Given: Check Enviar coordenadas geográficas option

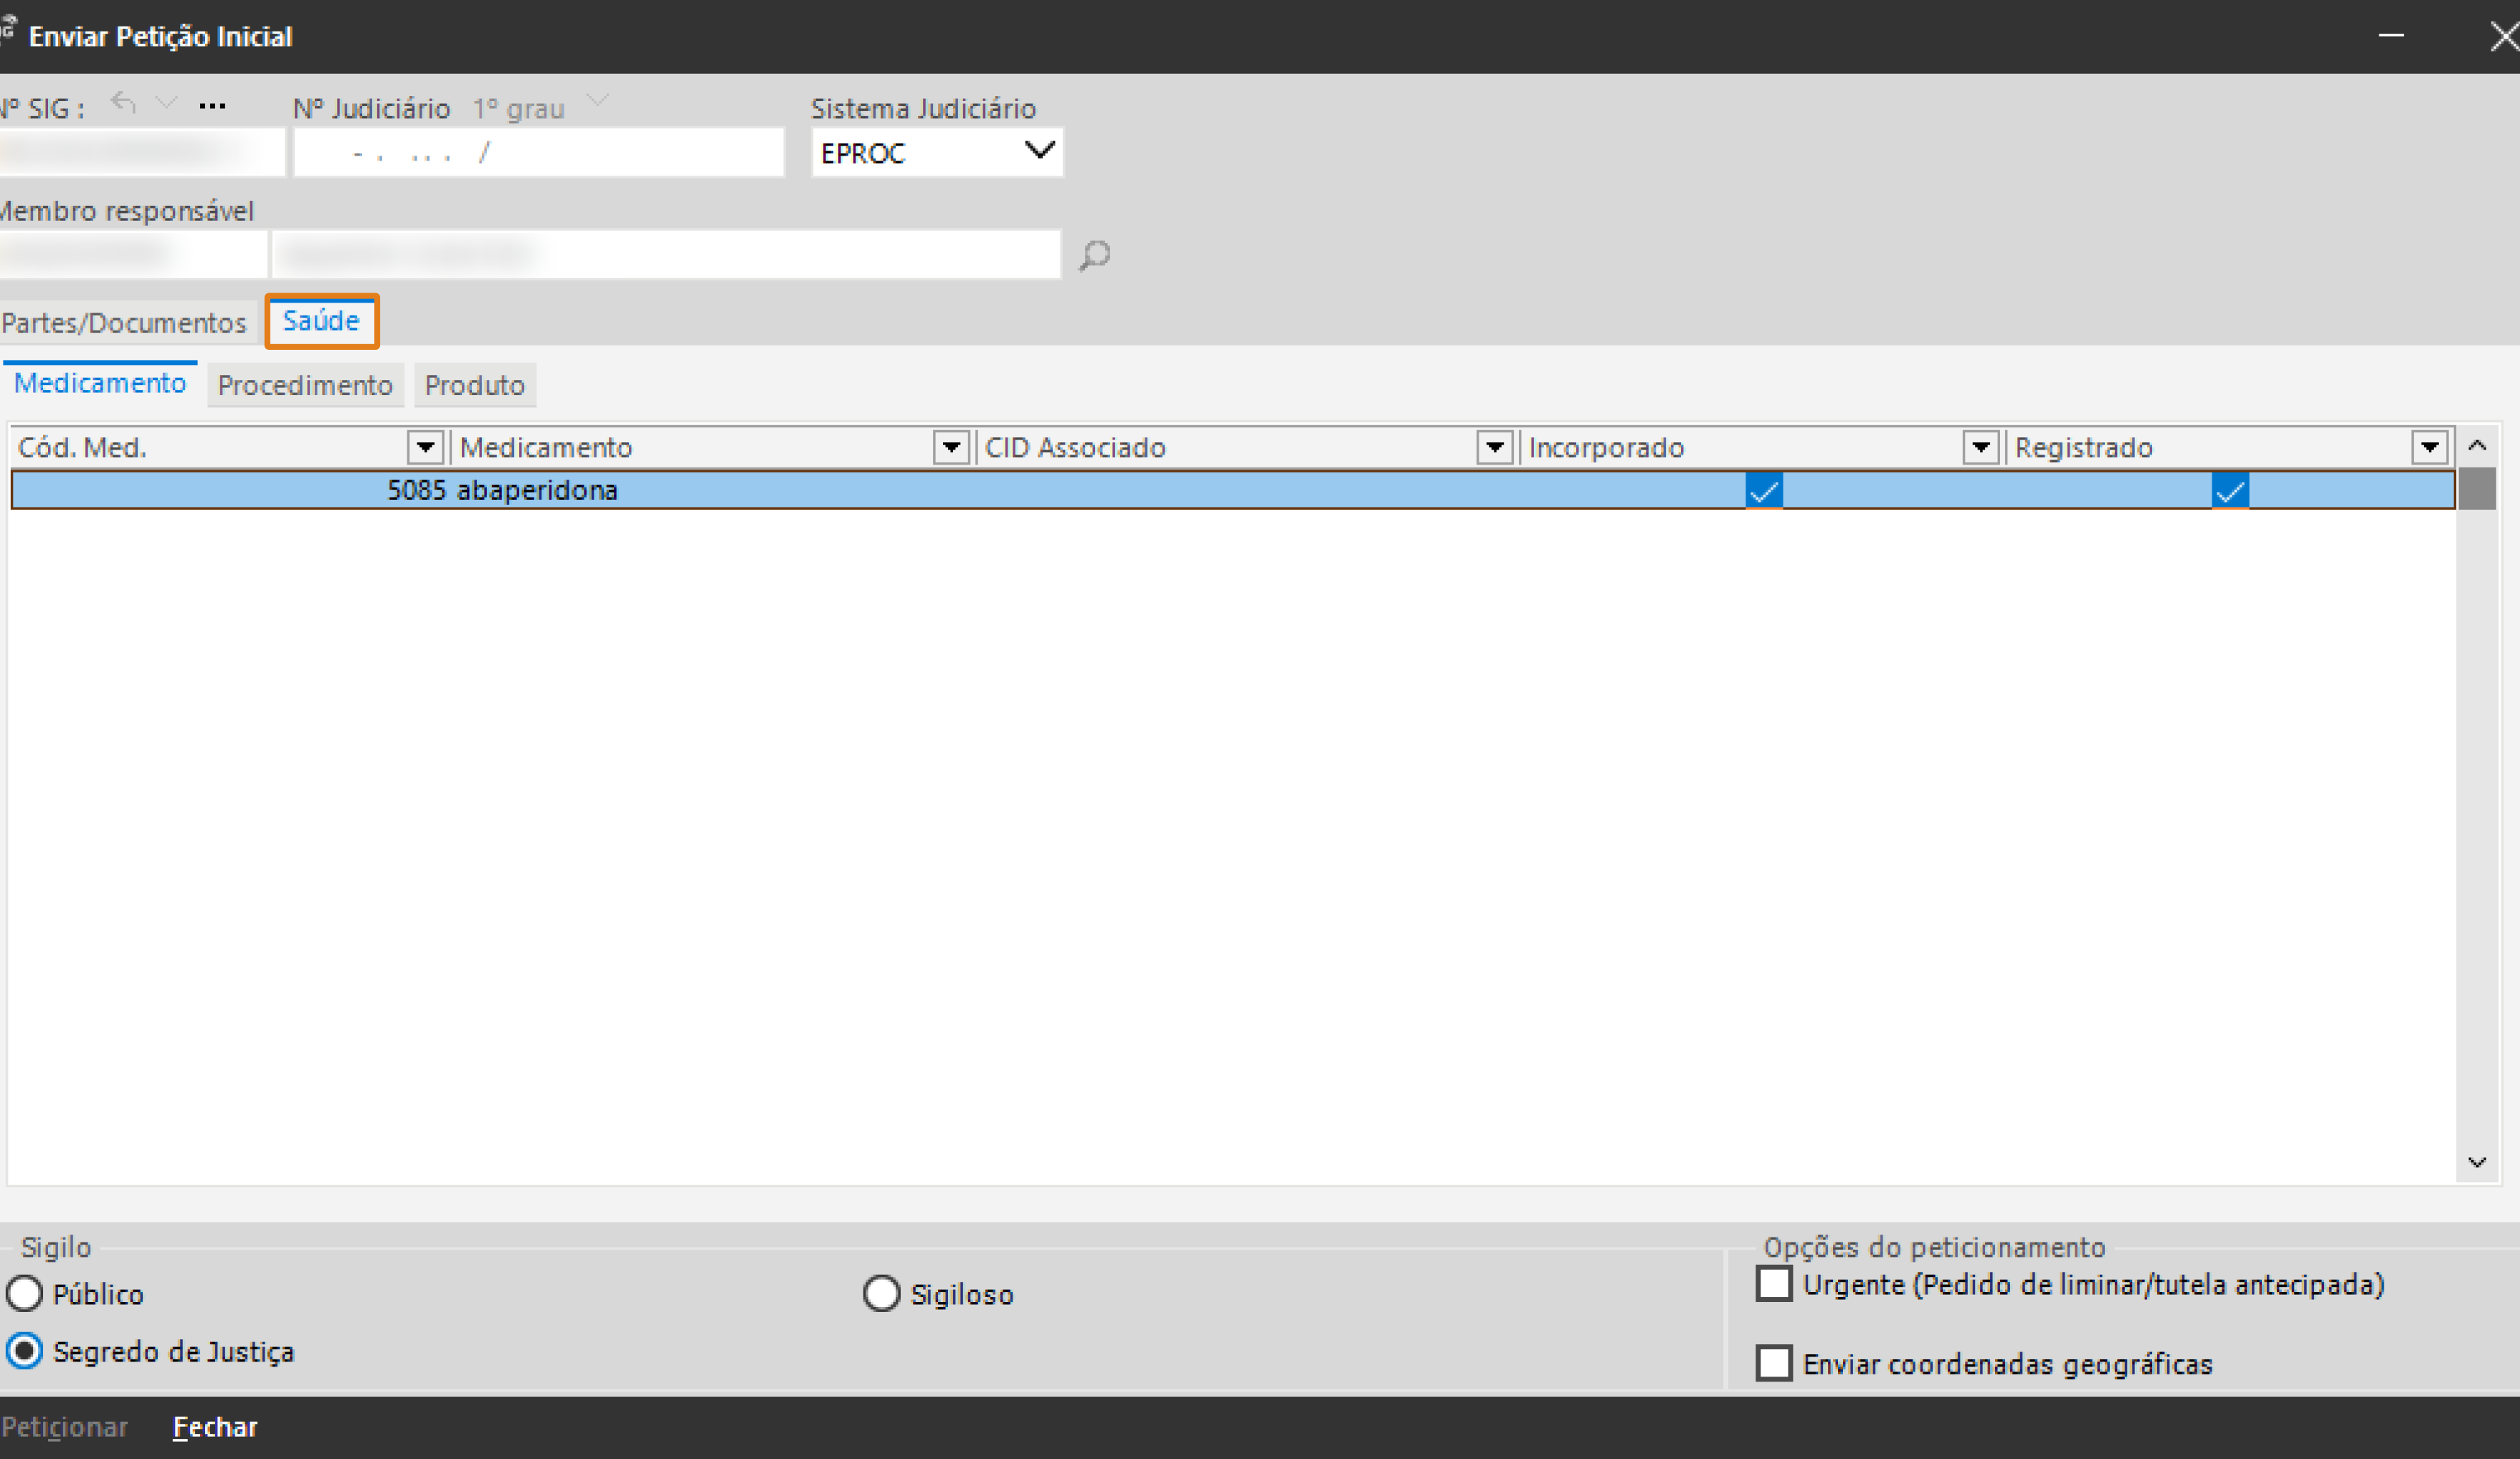Looking at the screenshot, I should 1773,1363.
